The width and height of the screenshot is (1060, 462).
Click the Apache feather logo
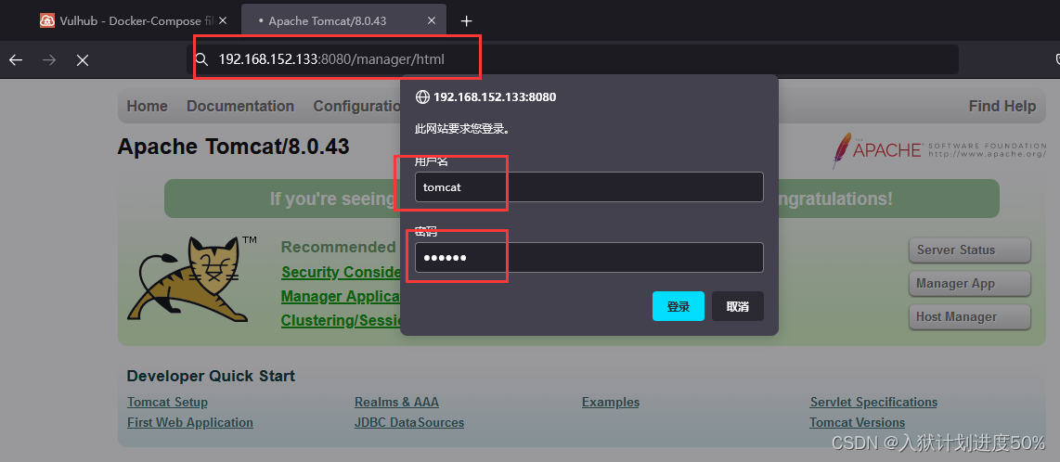[x=842, y=150]
